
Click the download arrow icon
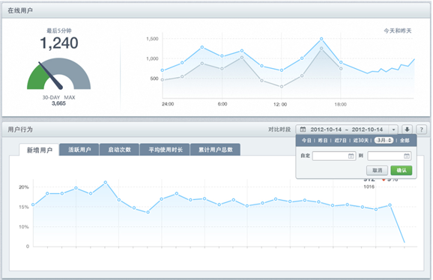coord(407,129)
